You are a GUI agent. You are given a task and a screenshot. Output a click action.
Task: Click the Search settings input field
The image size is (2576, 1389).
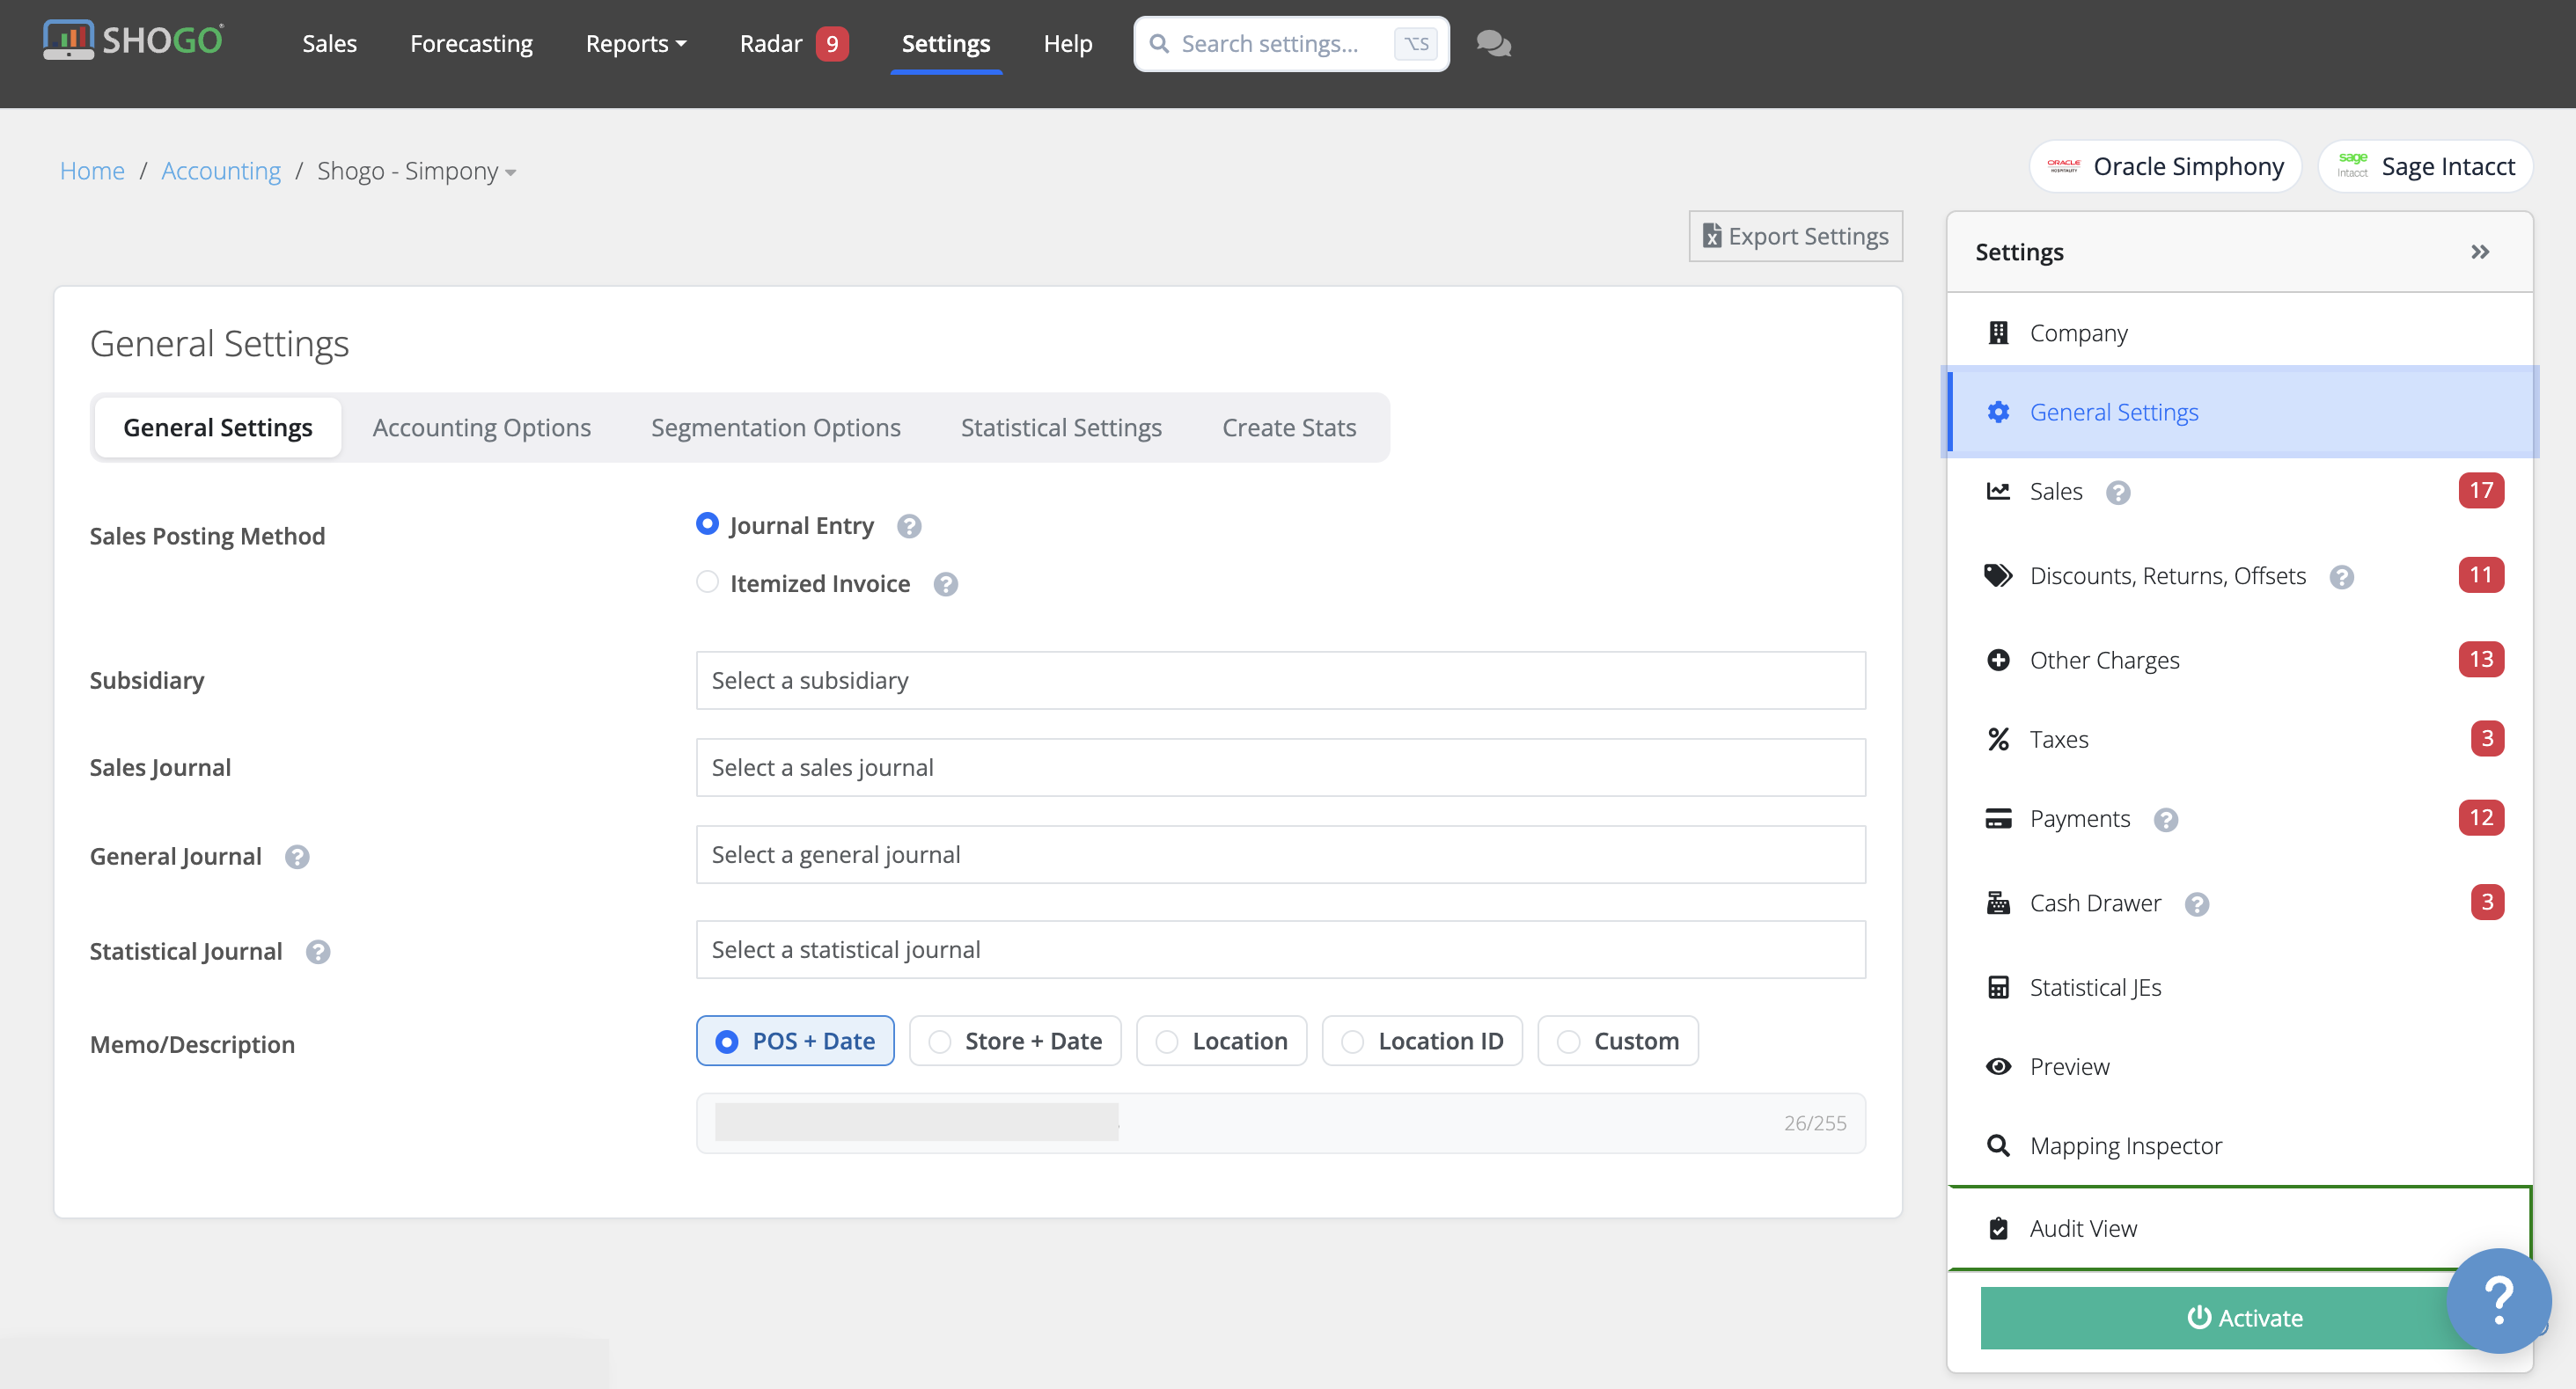click(1290, 43)
